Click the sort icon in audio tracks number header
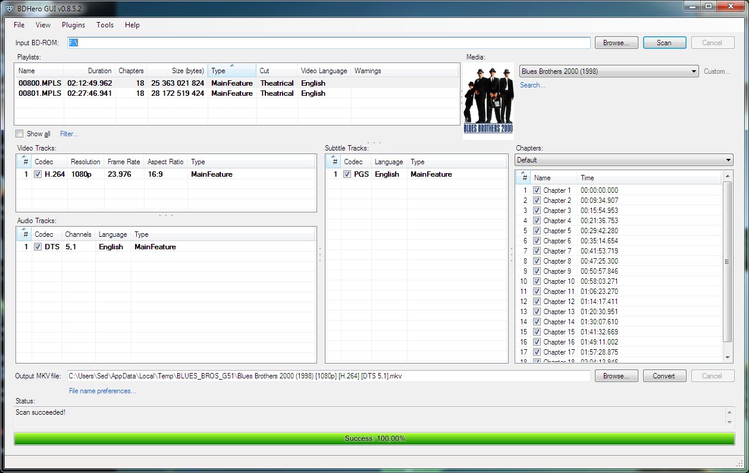The width and height of the screenshot is (749, 473). (x=25, y=230)
